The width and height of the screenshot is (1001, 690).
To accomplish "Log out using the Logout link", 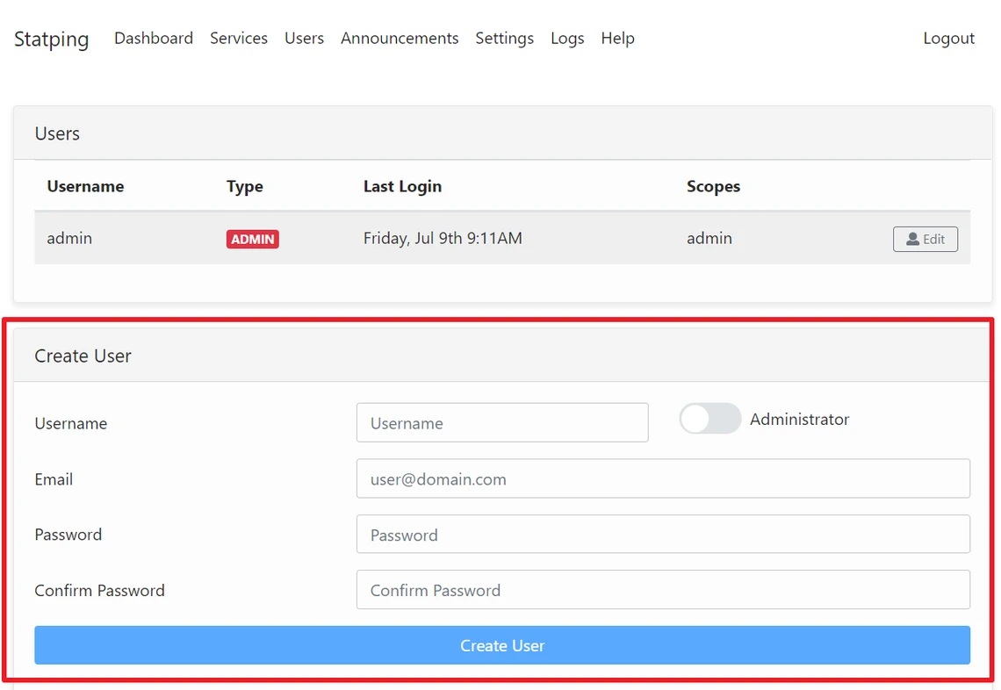I will (x=948, y=39).
